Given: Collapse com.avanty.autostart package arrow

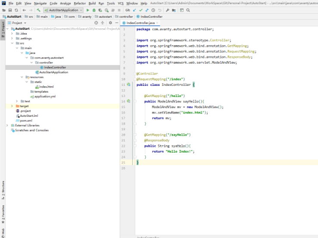Looking at the screenshot, I should pyautogui.click(x=27, y=58).
